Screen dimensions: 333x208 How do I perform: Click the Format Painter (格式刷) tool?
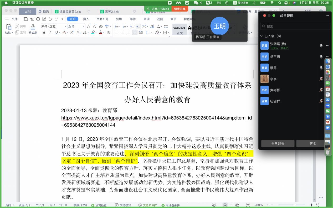33,29
